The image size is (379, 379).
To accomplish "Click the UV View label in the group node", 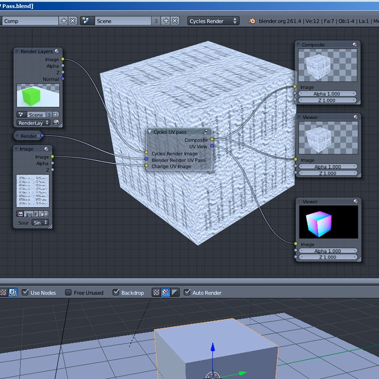I will click(199, 146).
